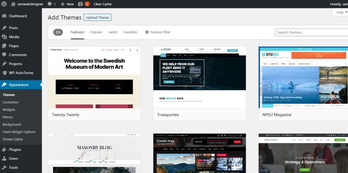Click the Transportex theme name
This screenshot has height=173, width=348.
168,115
